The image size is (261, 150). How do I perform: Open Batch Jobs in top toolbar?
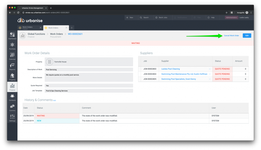pyautogui.click(x=161, y=18)
